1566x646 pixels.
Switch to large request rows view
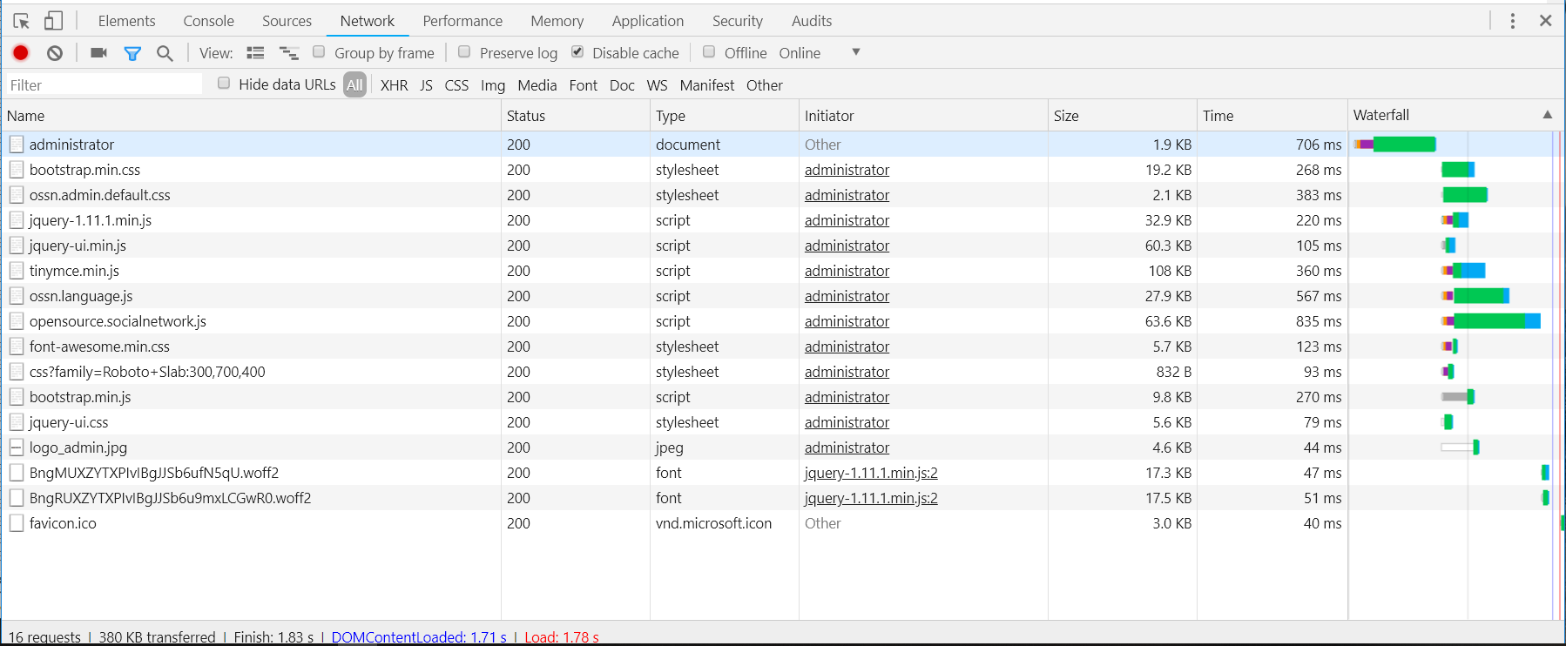pyautogui.click(x=255, y=53)
